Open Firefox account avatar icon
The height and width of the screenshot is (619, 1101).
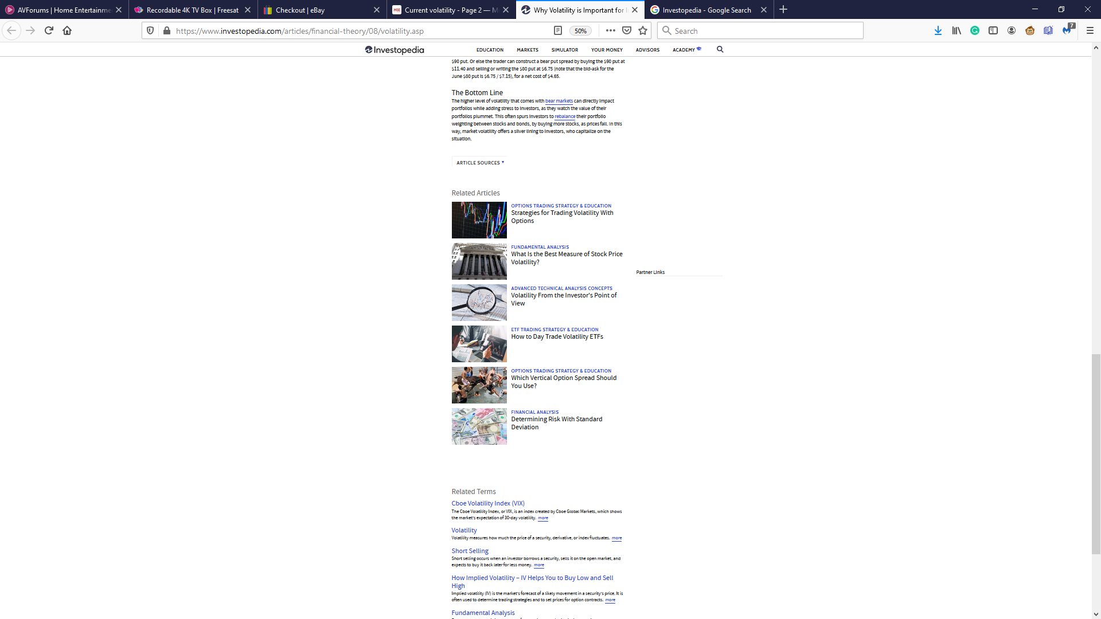pos(1012,30)
